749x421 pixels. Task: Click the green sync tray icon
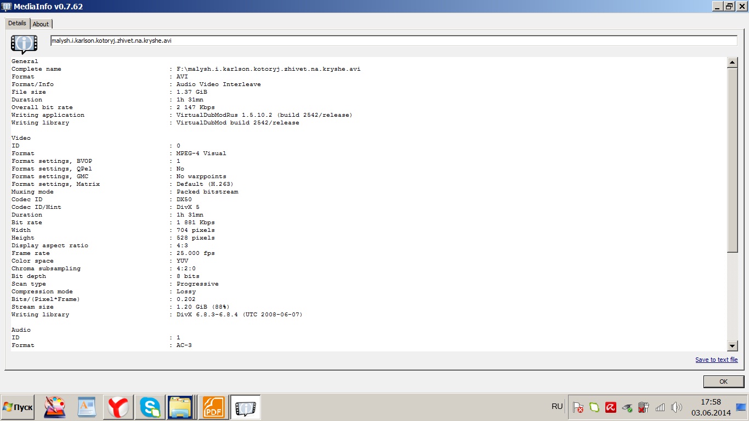(594, 407)
